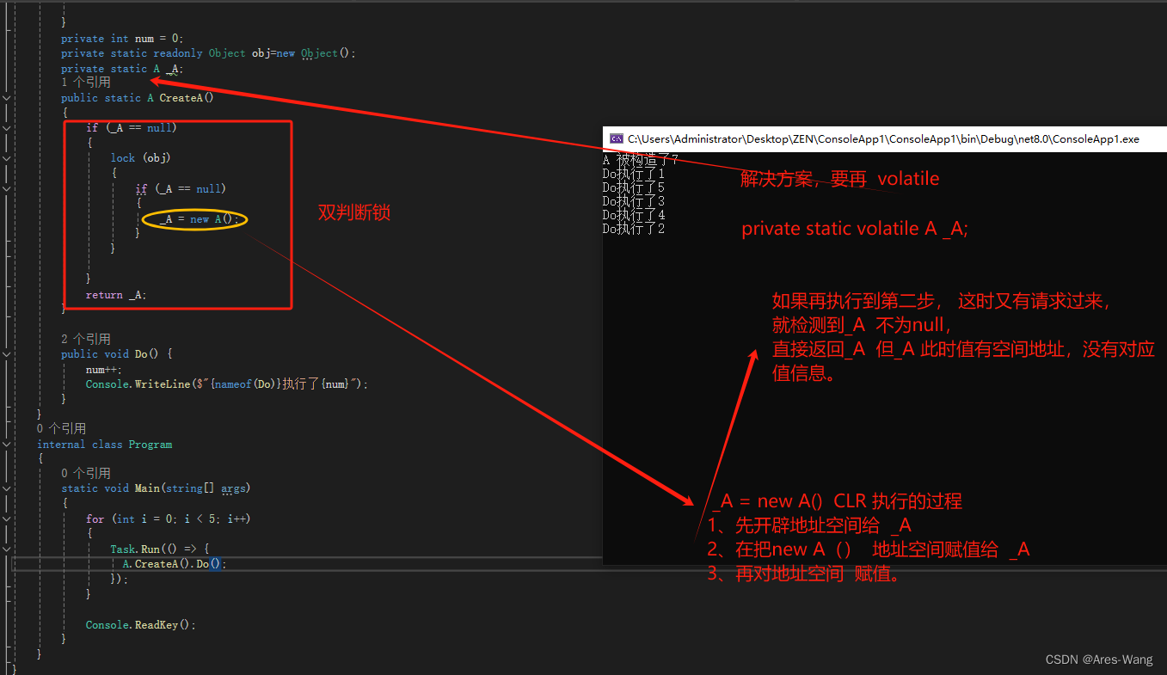Screen dimensions: 1167x675
Task: Click the 'CreateA' method name in its declaration
Action: (x=181, y=98)
